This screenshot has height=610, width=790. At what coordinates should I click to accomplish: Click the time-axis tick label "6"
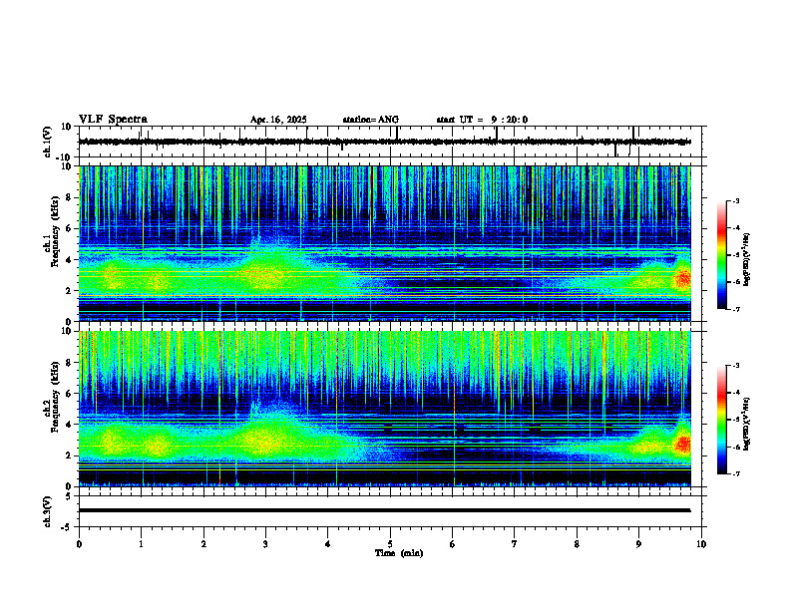point(453,544)
